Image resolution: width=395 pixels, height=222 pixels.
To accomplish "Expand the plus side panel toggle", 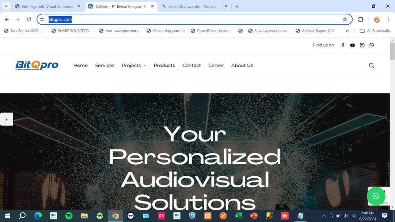I will coord(7,119).
